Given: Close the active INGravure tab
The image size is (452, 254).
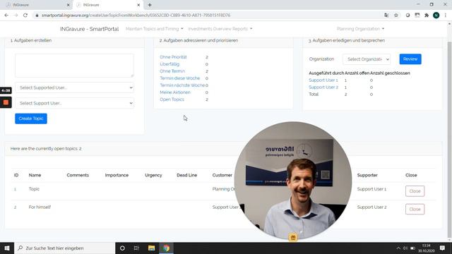Looking at the screenshot, I should click(138, 5).
